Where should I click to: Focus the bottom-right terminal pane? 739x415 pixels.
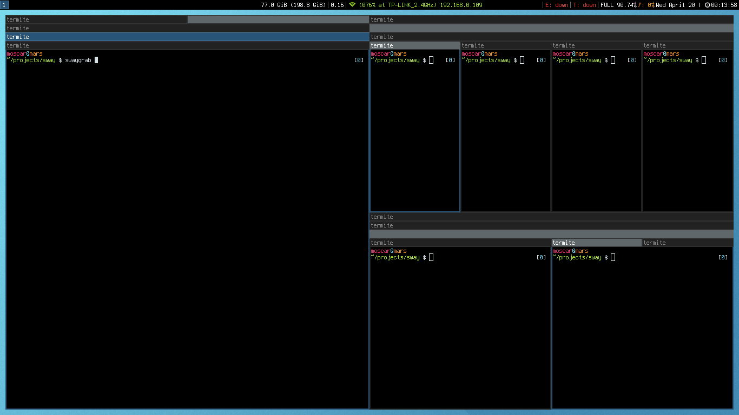pyautogui.click(x=642, y=330)
